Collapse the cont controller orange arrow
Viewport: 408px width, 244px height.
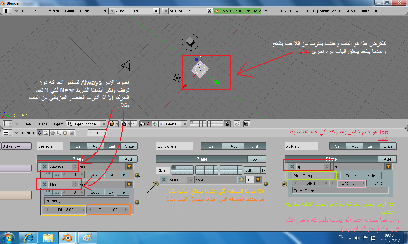(x=258, y=180)
